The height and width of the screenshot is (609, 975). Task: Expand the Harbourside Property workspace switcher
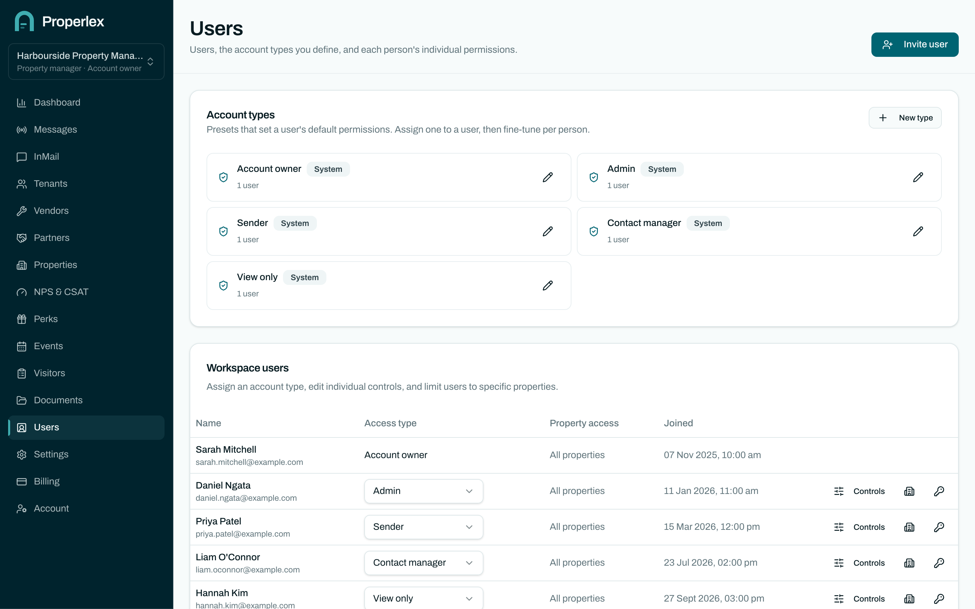pos(86,62)
